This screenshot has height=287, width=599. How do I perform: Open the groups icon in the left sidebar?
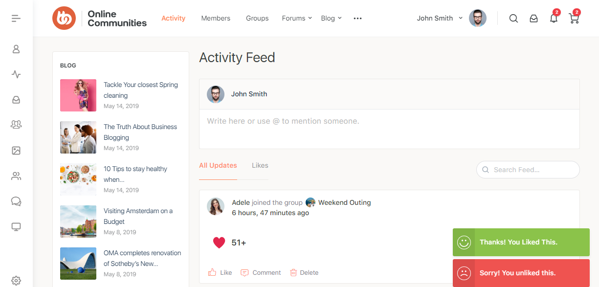click(16, 125)
